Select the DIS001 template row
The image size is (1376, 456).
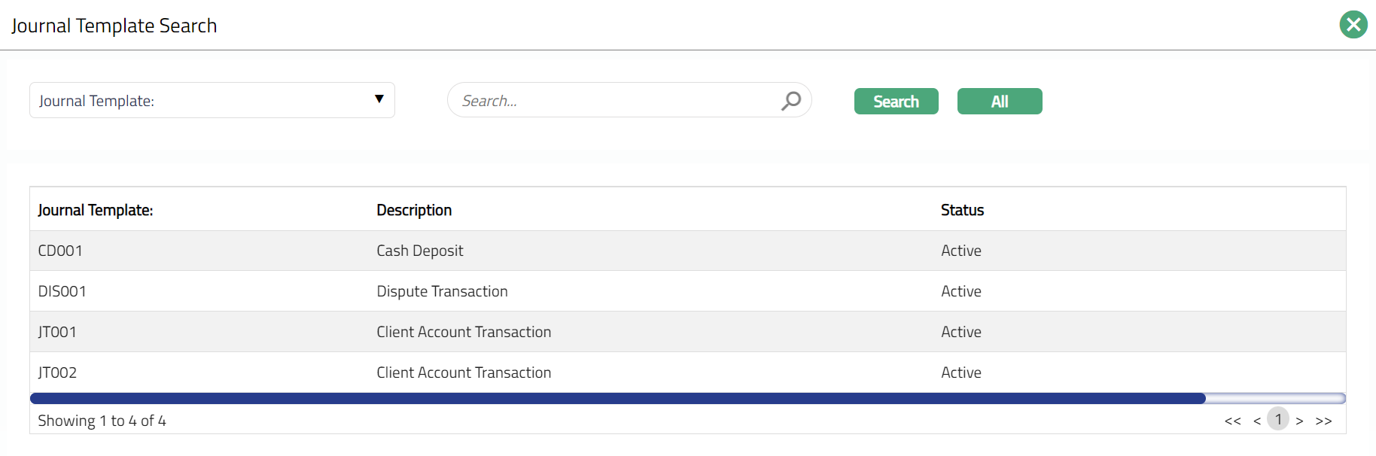[x=62, y=291]
